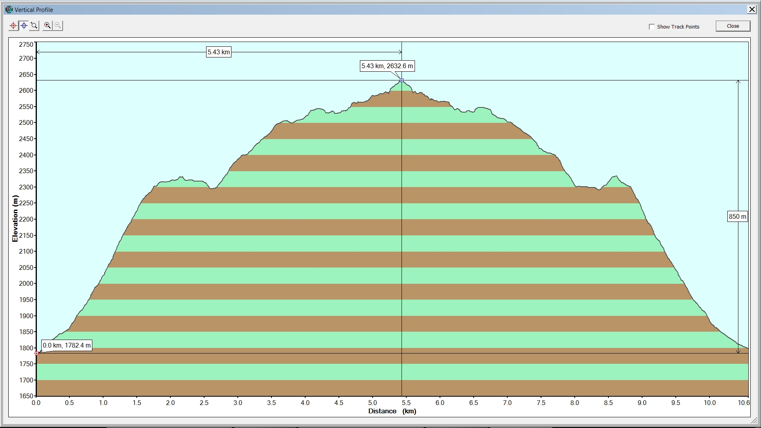
Task: Click the 5.43 km distance label
Action: point(218,52)
